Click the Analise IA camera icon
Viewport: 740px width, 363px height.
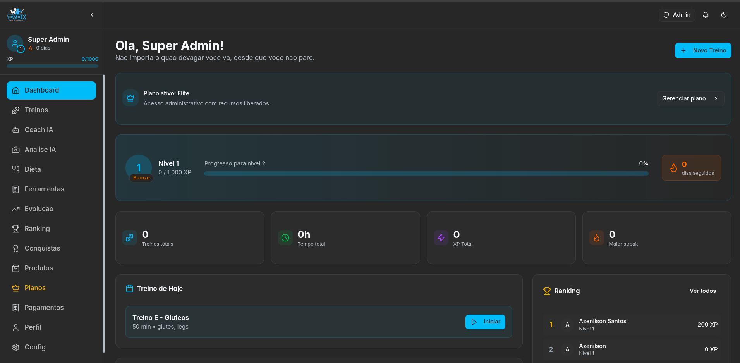coord(15,150)
